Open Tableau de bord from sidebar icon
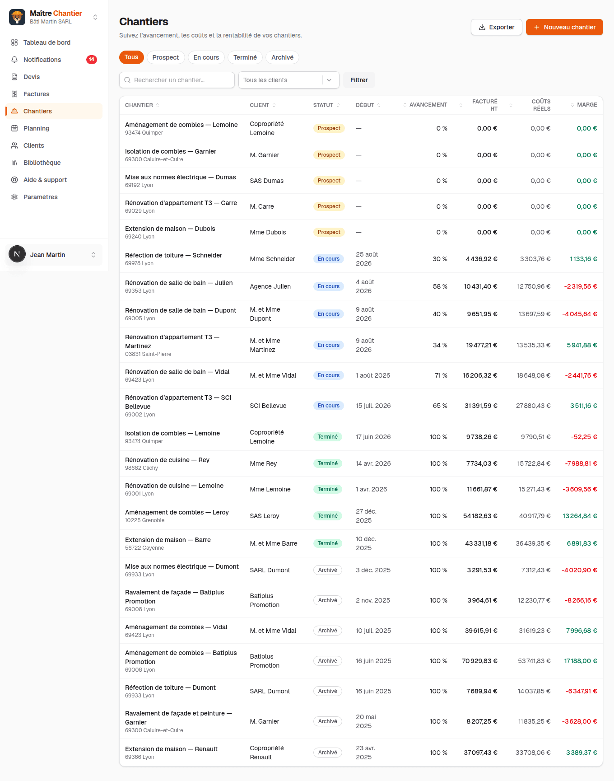 point(14,42)
